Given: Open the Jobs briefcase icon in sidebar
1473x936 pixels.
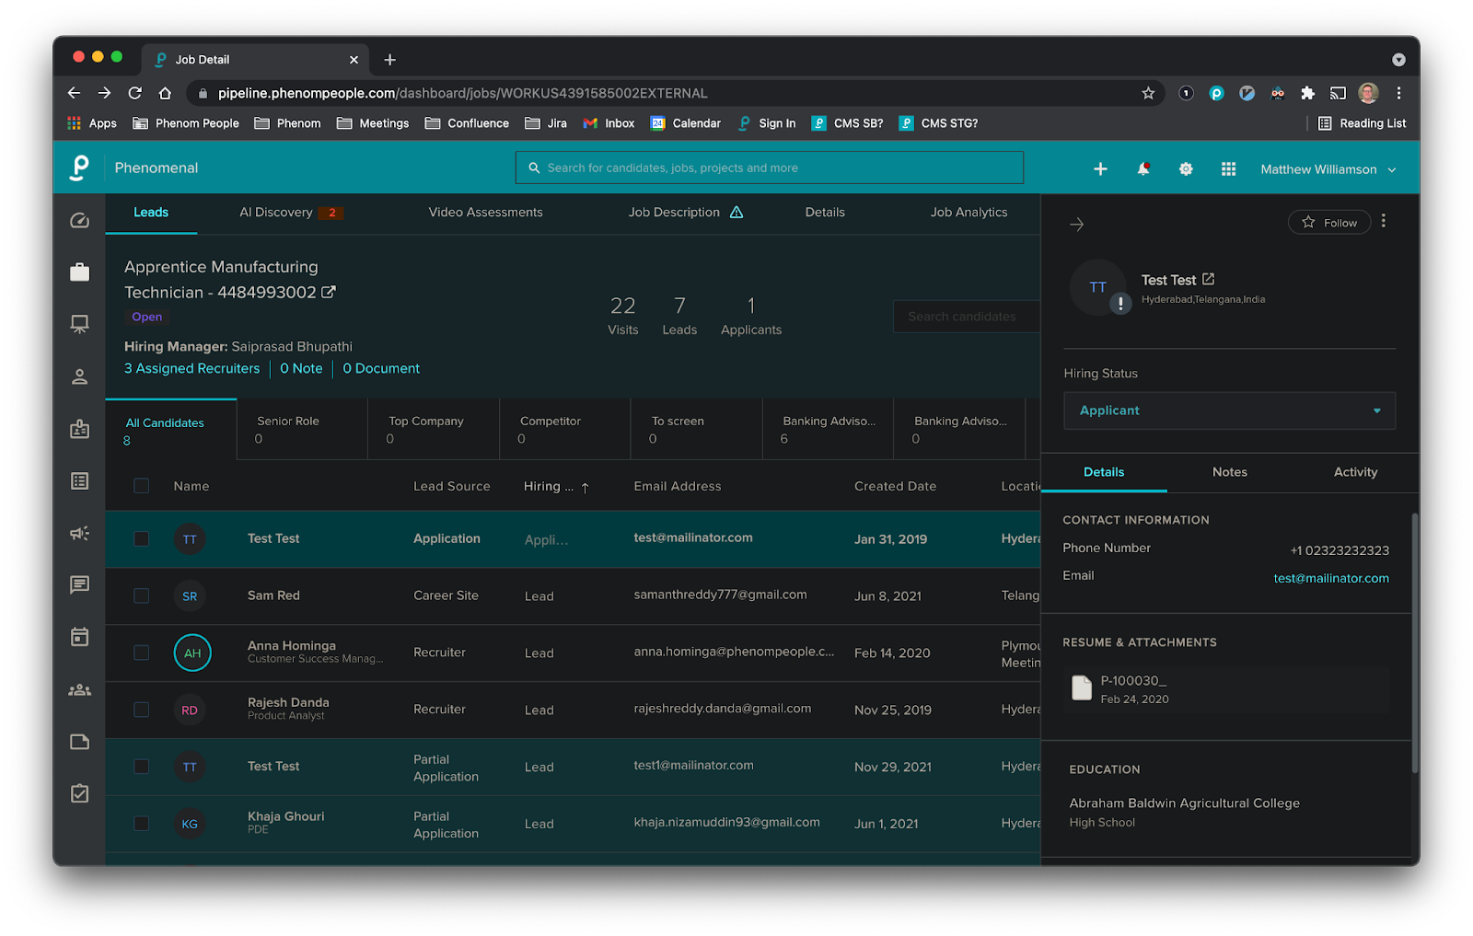Looking at the screenshot, I should point(80,272).
